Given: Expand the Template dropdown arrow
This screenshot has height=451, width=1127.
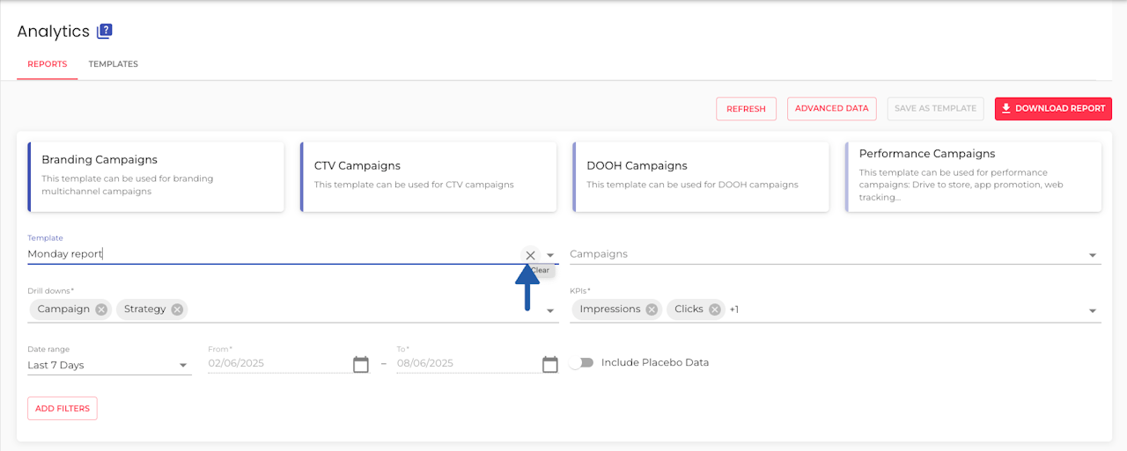Looking at the screenshot, I should coord(550,255).
